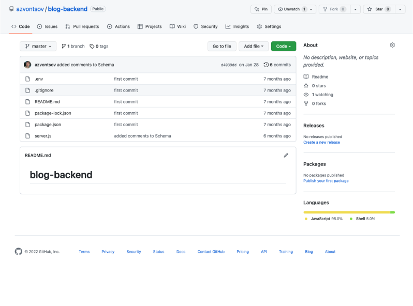Open the package-lock.json file
The width and height of the screenshot is (413, 306).
point(53,113)
